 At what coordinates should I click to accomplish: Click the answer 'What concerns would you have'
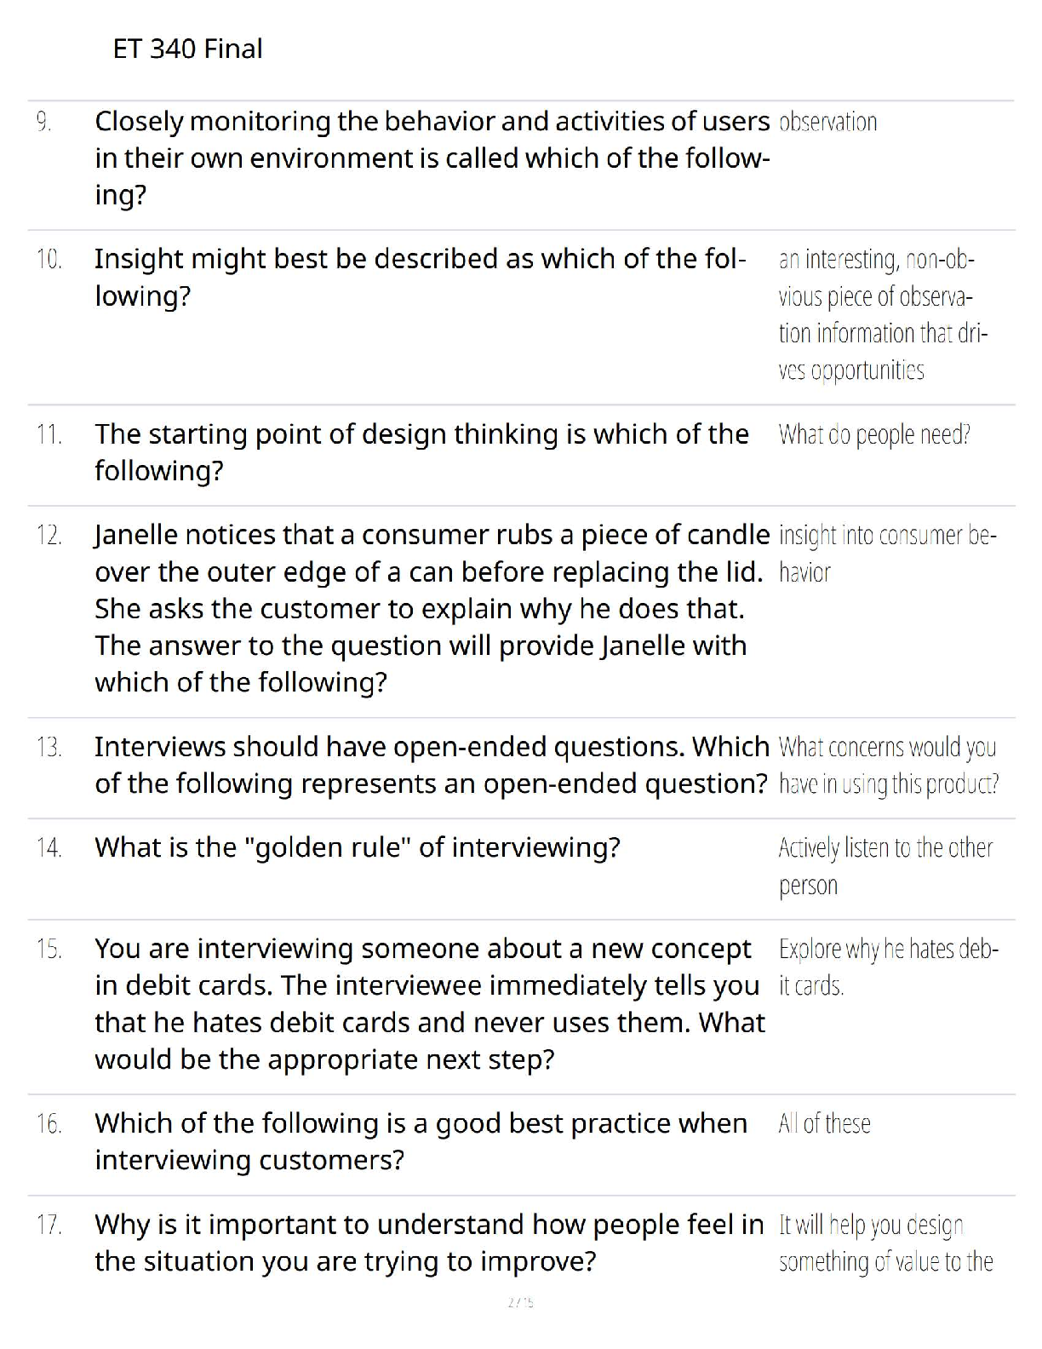[889, 765]
